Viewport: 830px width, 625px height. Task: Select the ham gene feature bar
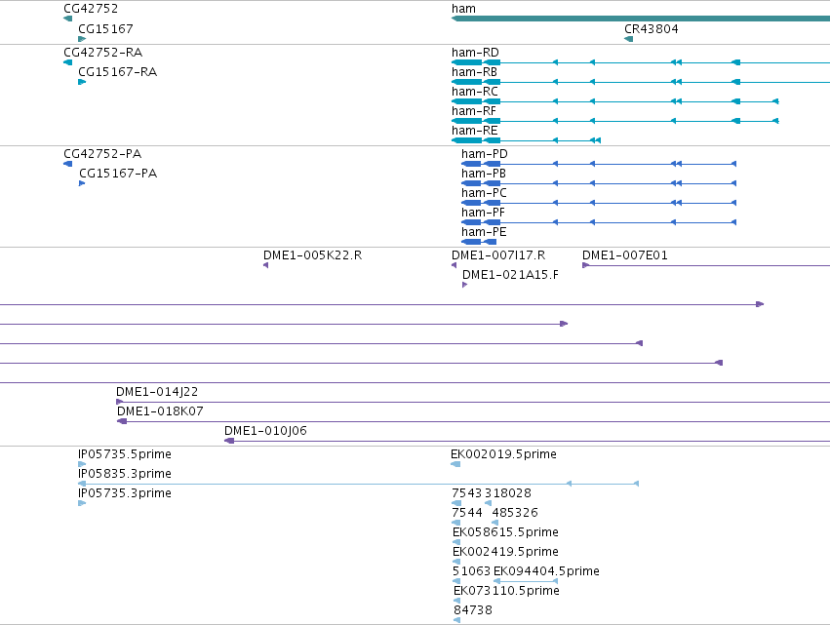click(641, 19)
